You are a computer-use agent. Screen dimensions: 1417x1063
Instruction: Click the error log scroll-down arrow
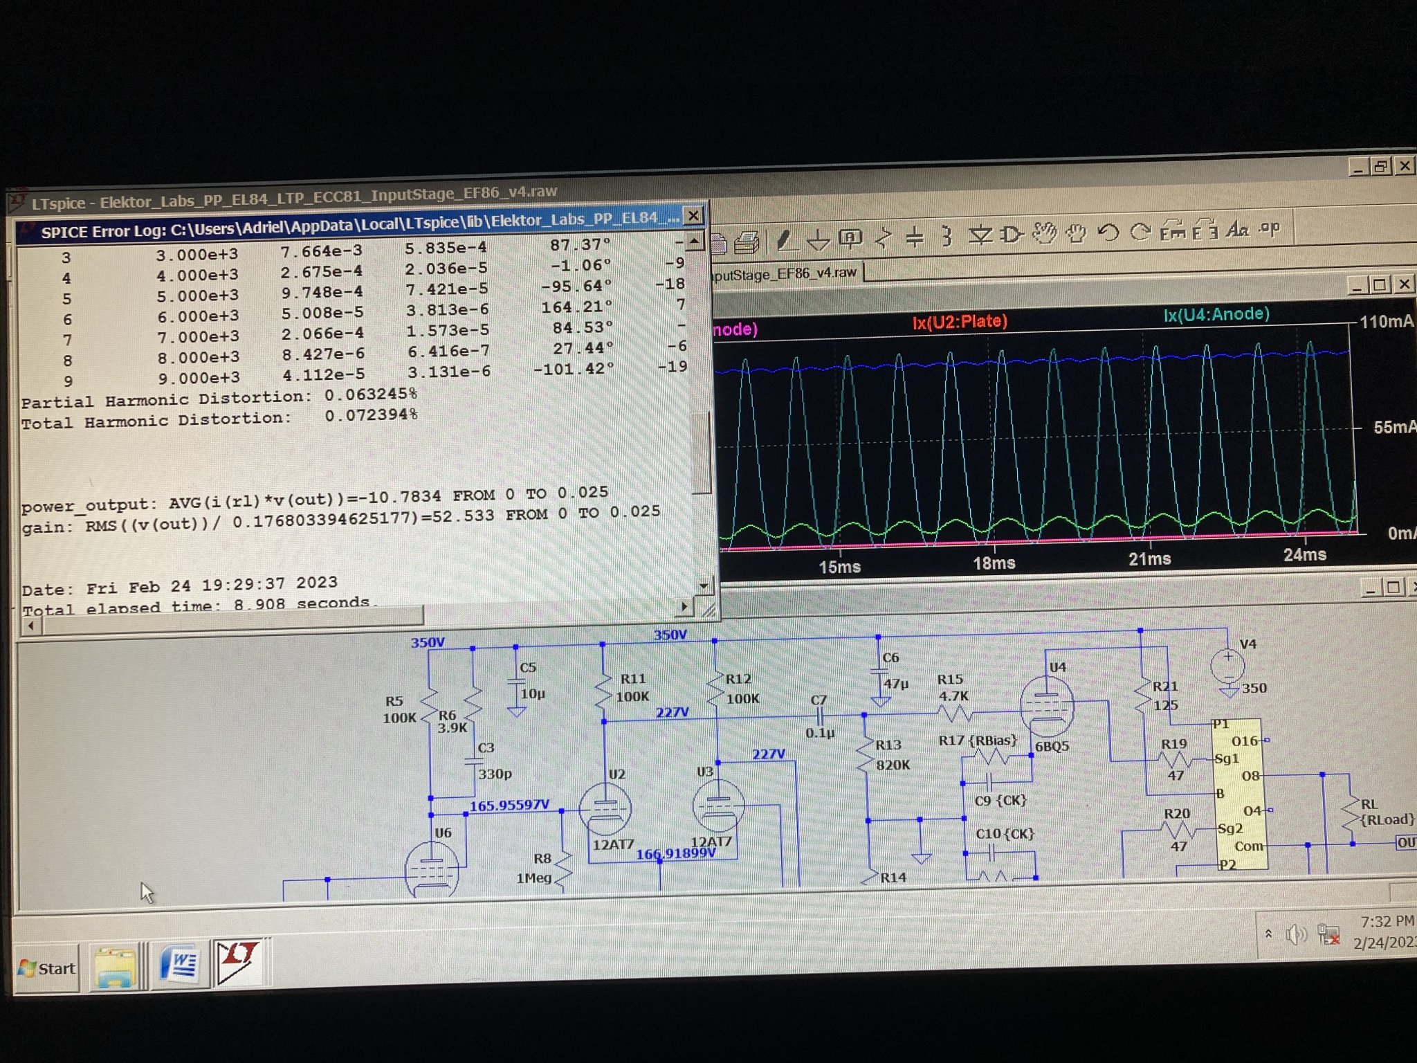coord(703,585)
